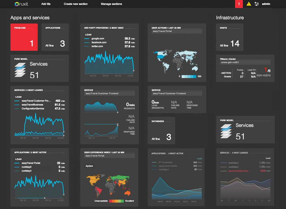Click layered stack icon in Apps Pure Model tile
This screenshot has height=209, width=286.
tap(20, 70)
